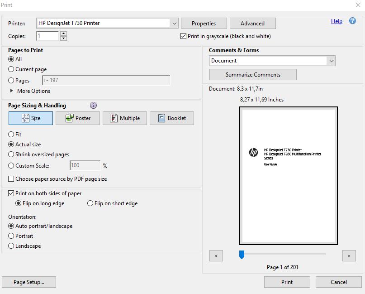The height and width of the screenshot is (294, 365).
Task: Click in the Copies input field
Action: [x=47, y=36]
